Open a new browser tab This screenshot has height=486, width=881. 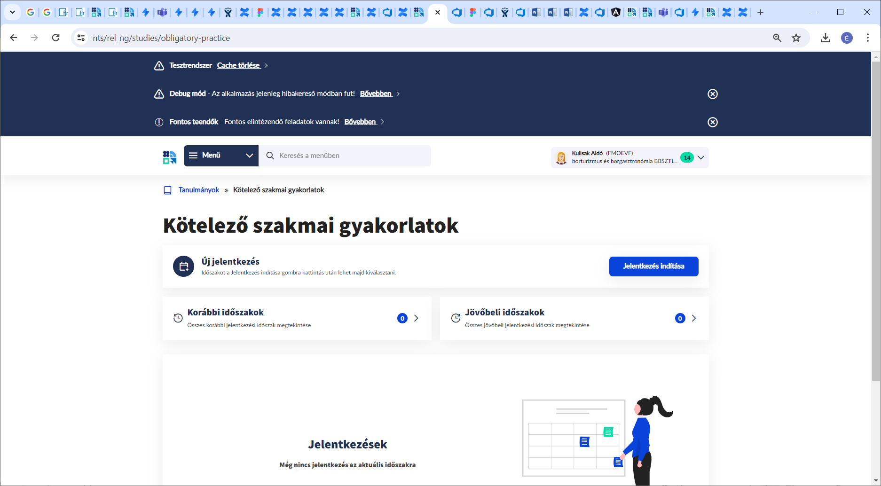760,12
